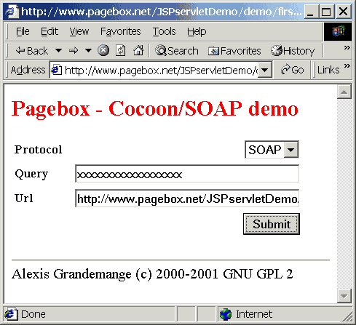This screenshot has height=325, width=356.
Task: Click the IE icon in the title bar
Action: pos(12,12)
